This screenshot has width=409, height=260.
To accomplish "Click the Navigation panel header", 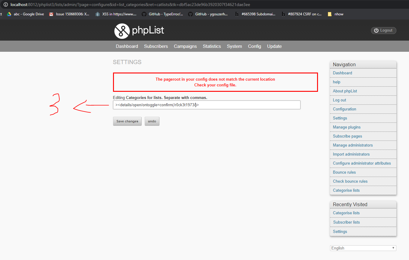I will 363,64.
